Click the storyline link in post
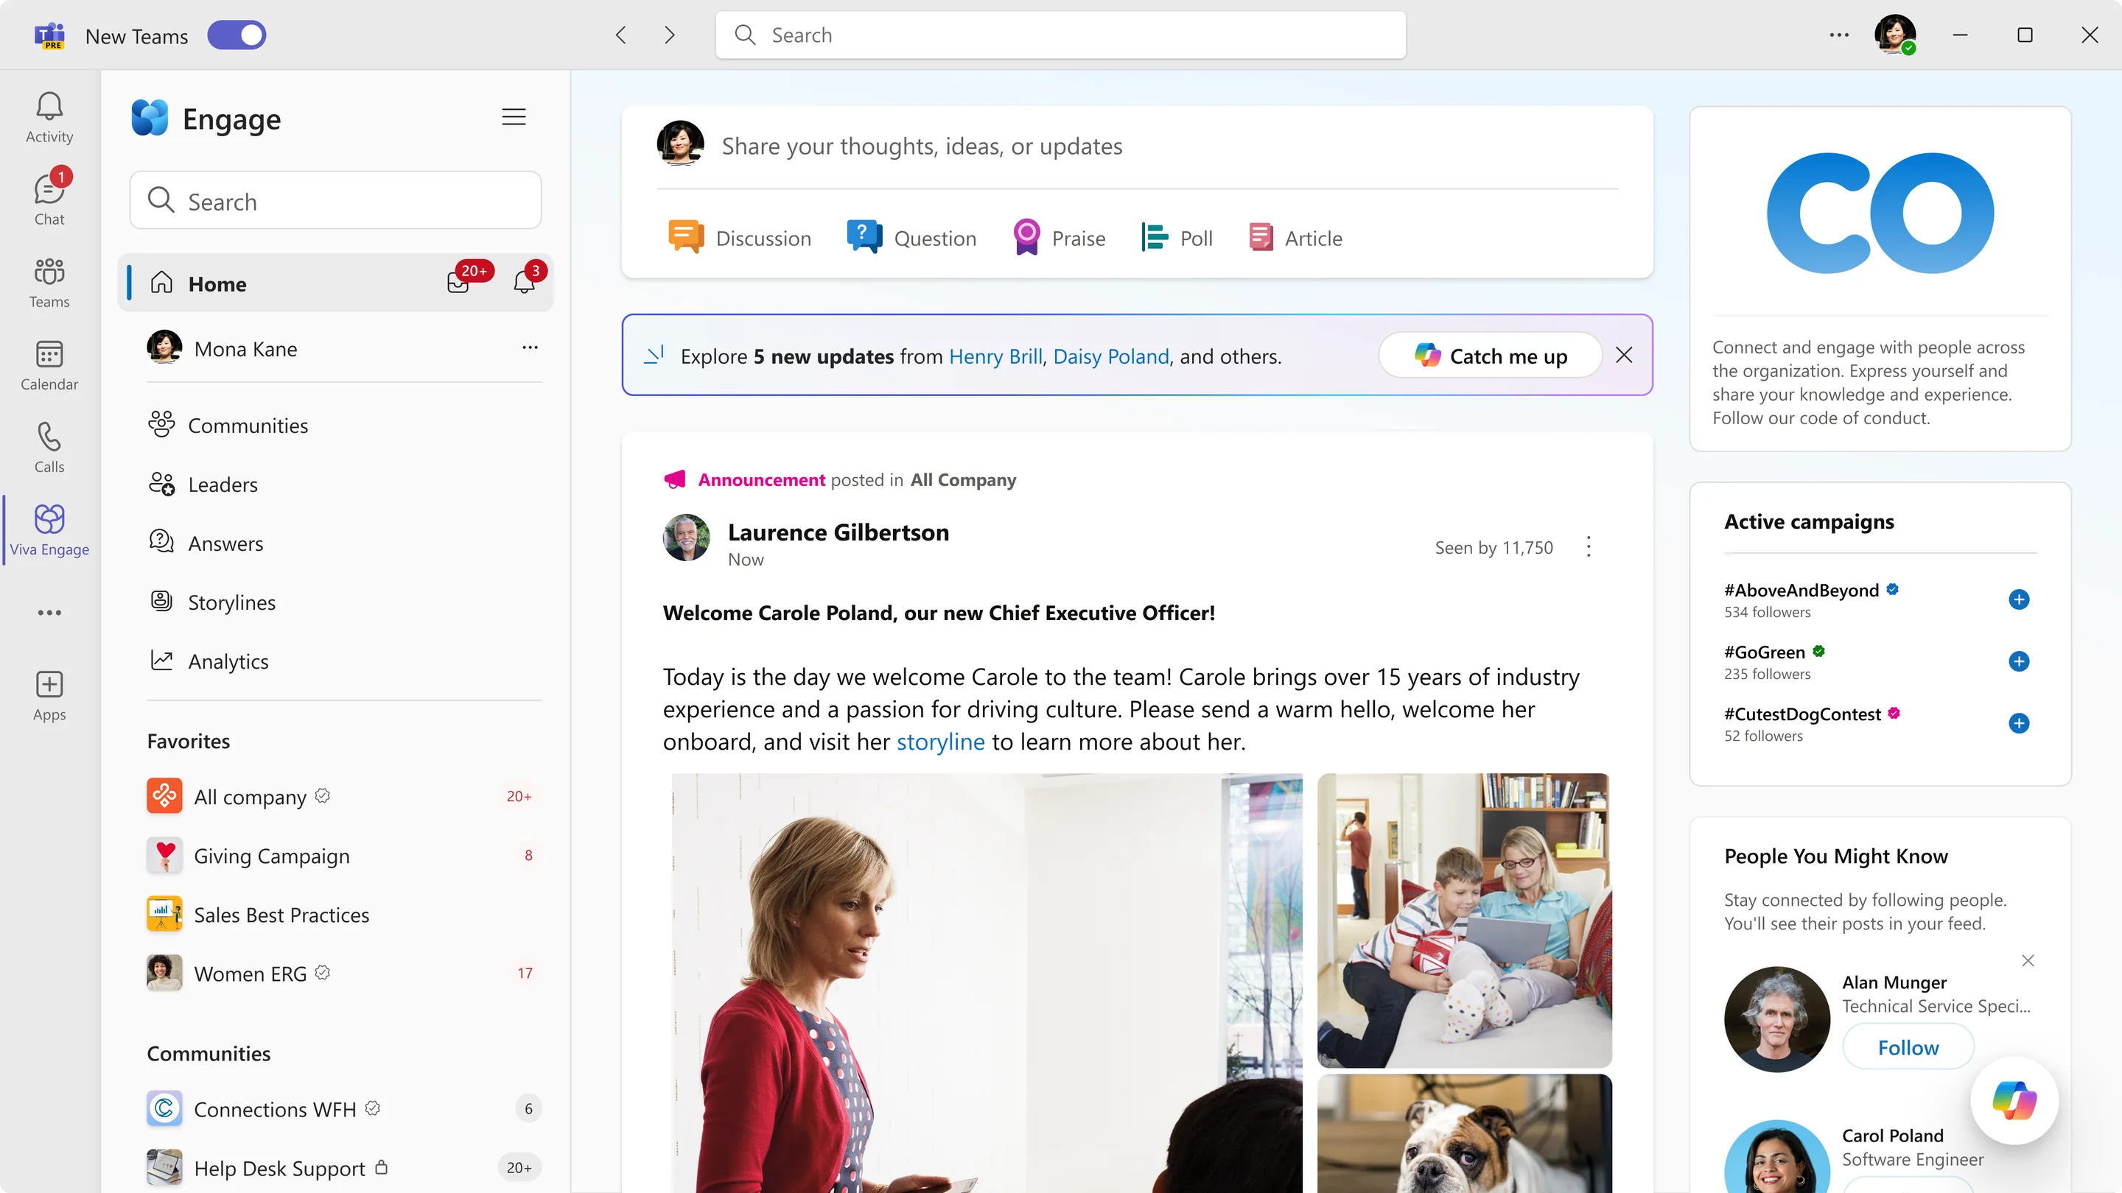The width and height of the screenshot is (2122, 1193). 940,741
